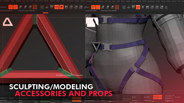Toggle Floor grid in left ZBrush window

coord(47,7)
